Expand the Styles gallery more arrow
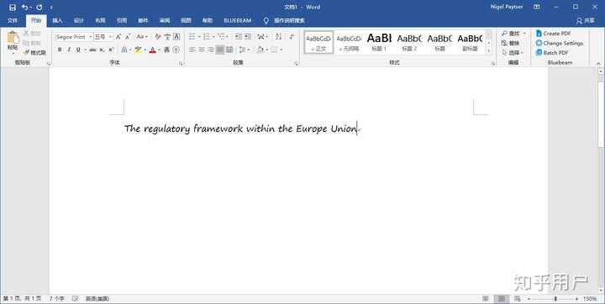Screen dimensions: 605x304 tap(489, 51)
